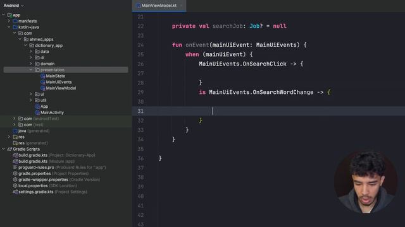The height and width of the screenshot is (227, 405).
Task: Expand the data package
Action: pyautogui.click(x=31, y=52)
